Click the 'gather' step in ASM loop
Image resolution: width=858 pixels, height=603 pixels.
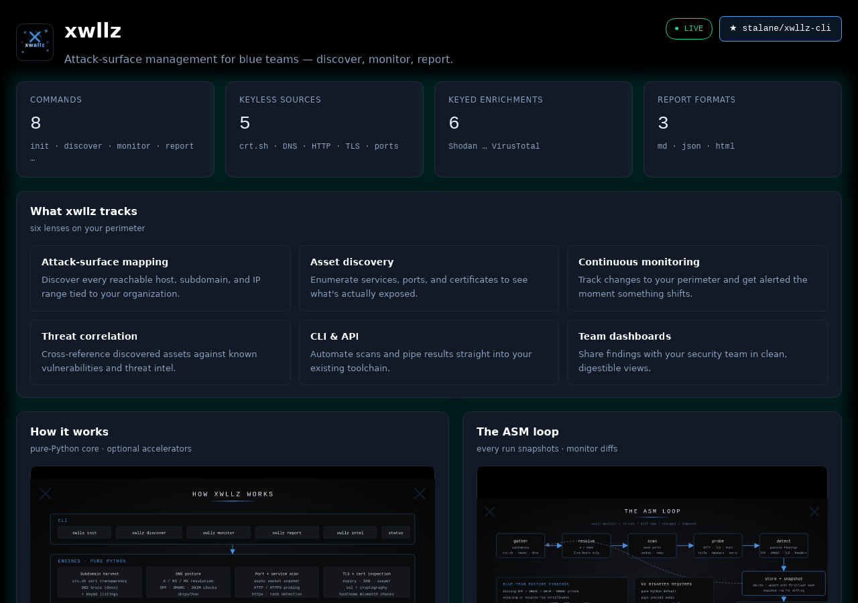[521, 545]
